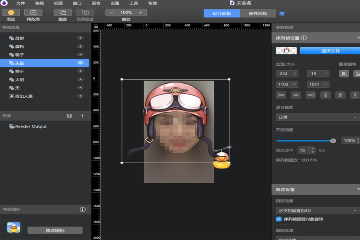The width and height of the screenshot is (360, 240).
Task: Flip image vertically
Action: pos(357,74)
